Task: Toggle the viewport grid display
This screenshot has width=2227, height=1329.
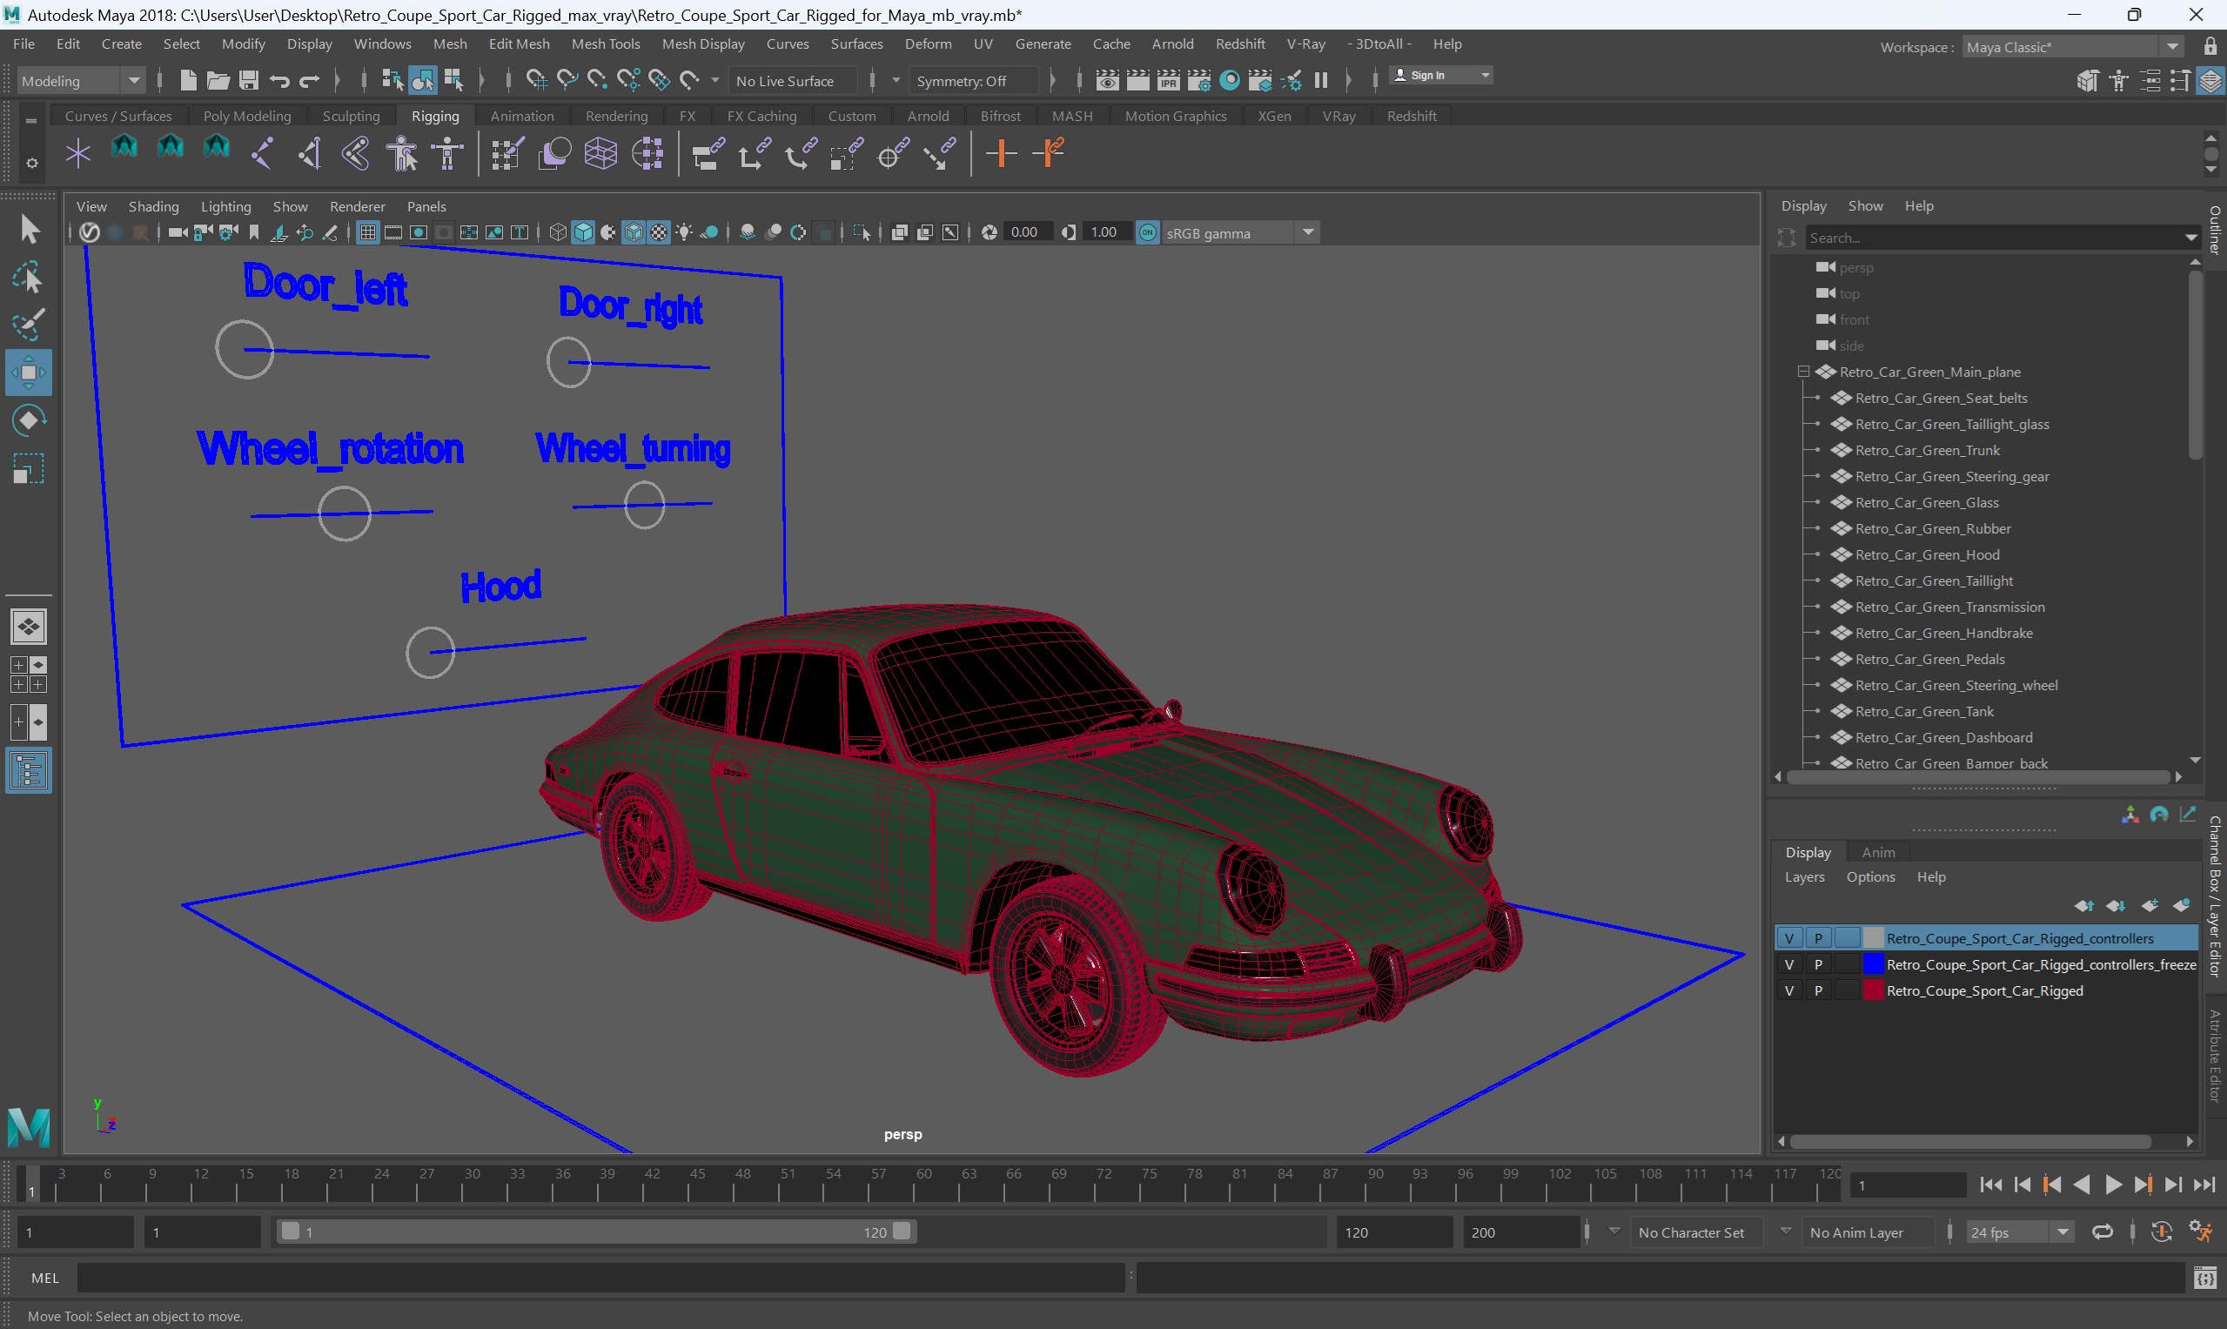Action: pos(367,233)
